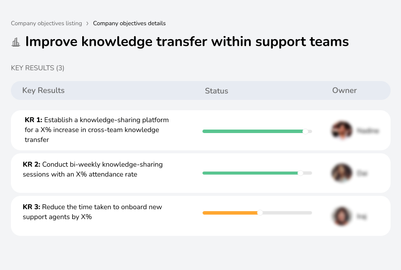Click the breadcrumb chevron separator

pyautogui.click(x=87, y=23)
